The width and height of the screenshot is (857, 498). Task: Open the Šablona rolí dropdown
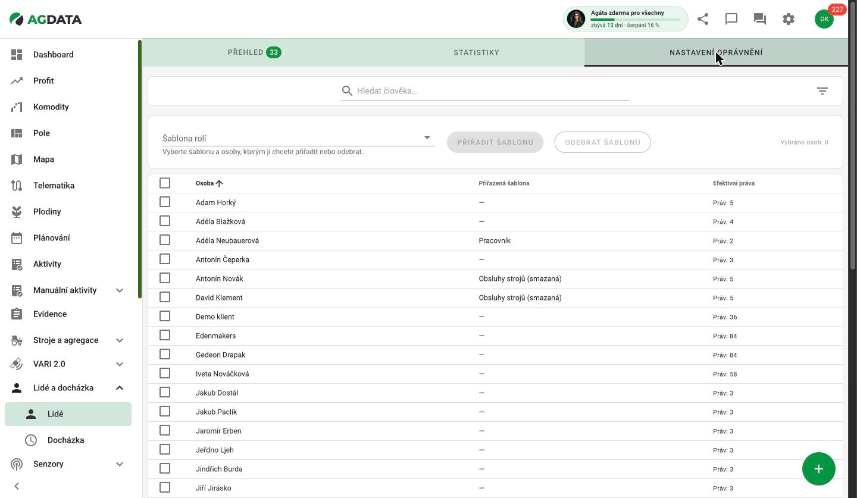(x=298, y=138)
